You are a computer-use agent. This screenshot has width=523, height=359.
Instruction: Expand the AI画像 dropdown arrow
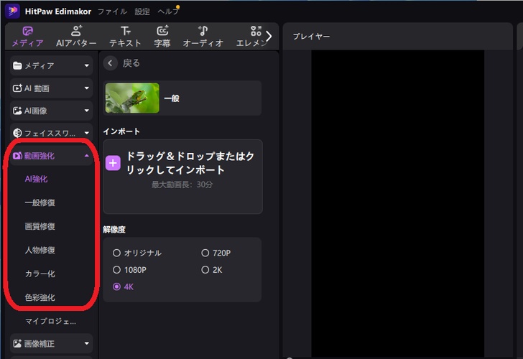tap(87, 111)
